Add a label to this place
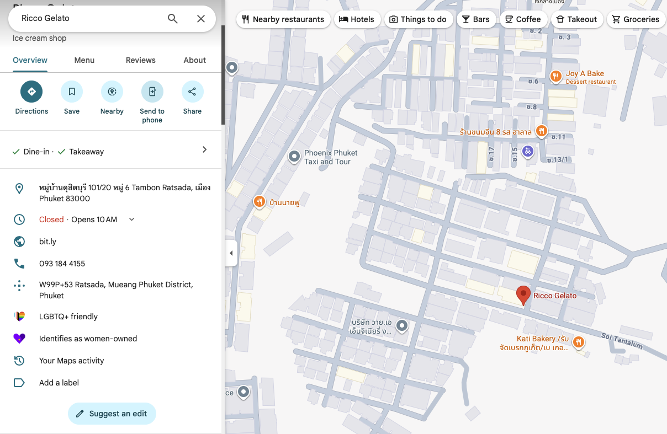Viewport: 667px width, 434px height. click(59, 383)
